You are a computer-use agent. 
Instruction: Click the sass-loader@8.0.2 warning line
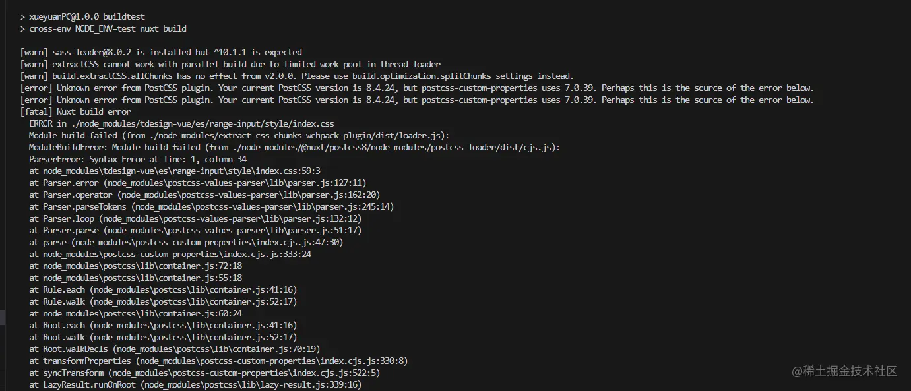161,52
